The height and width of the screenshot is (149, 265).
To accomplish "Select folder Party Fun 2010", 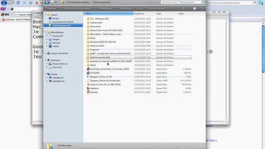I will pyautogui.click(x=139, y=46).
